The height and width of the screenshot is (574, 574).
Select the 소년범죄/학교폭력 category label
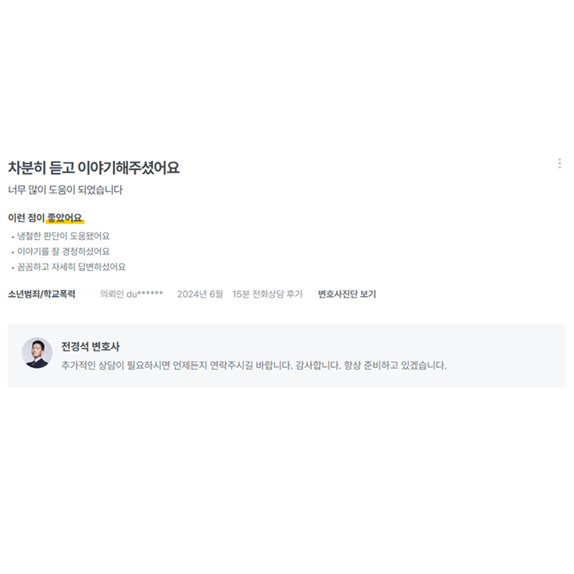pyautogui.click(x=42, y=294)
